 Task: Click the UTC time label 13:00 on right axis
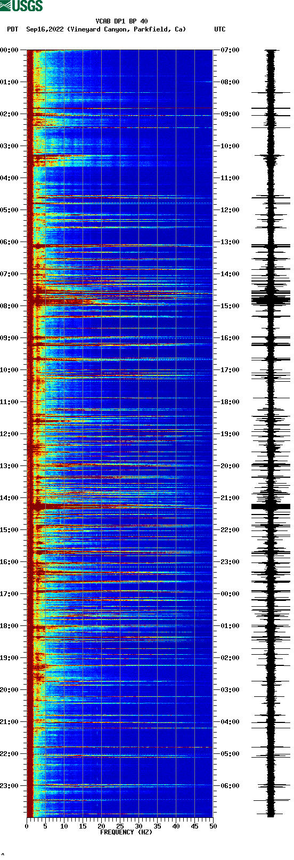[230, 242]
